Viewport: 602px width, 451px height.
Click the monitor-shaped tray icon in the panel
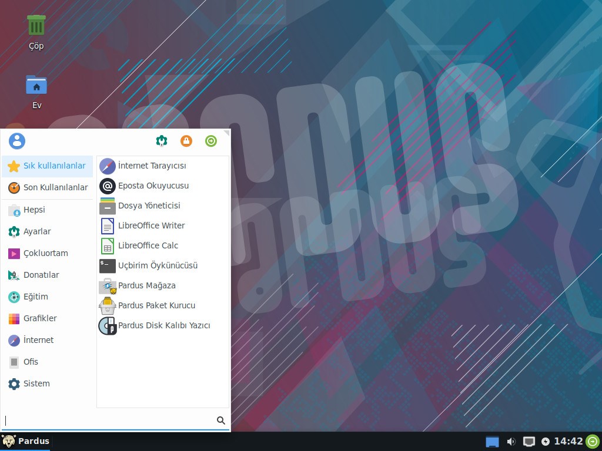point(529,442)
